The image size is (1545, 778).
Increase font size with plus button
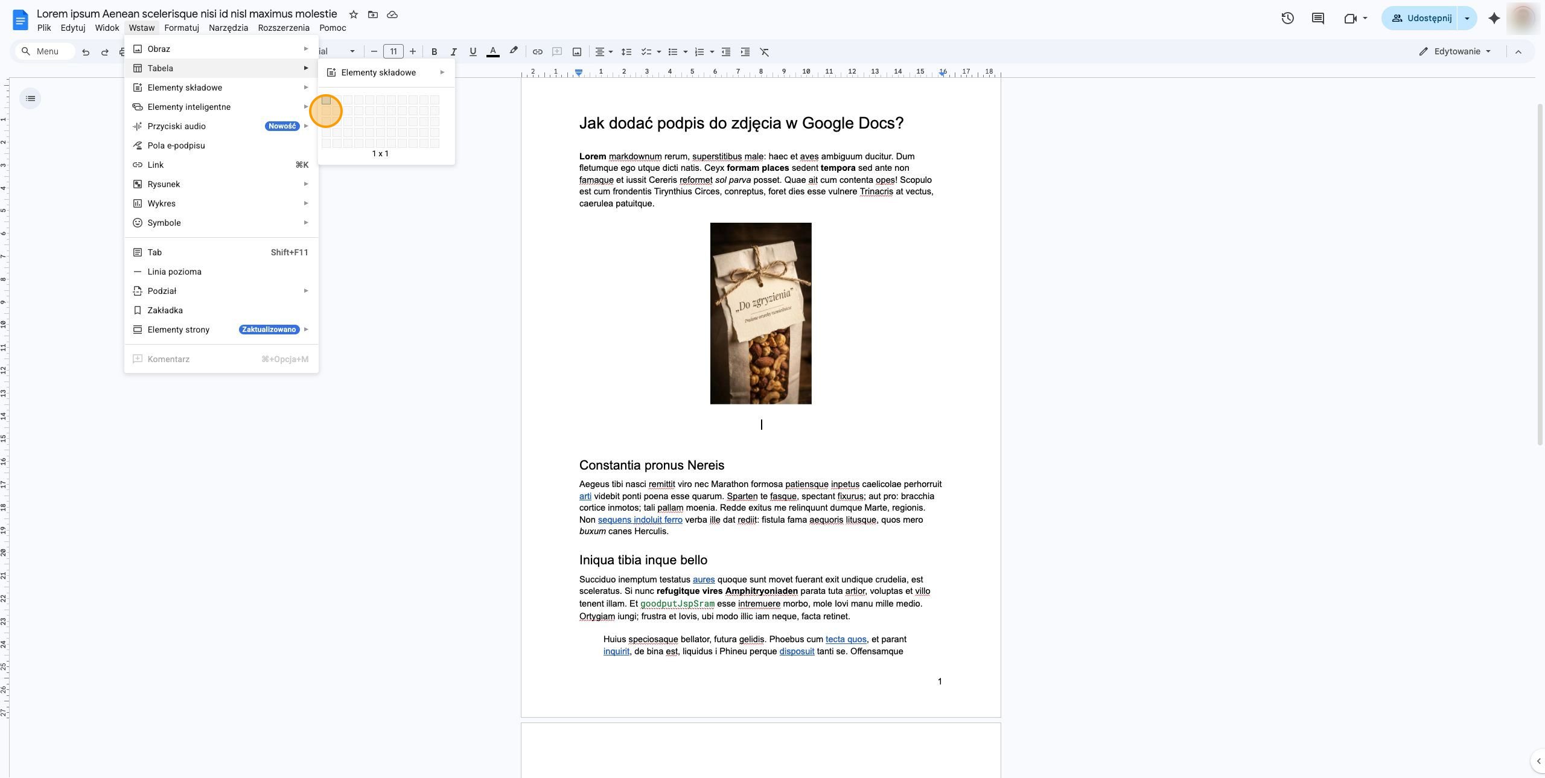tap(413, 52)
